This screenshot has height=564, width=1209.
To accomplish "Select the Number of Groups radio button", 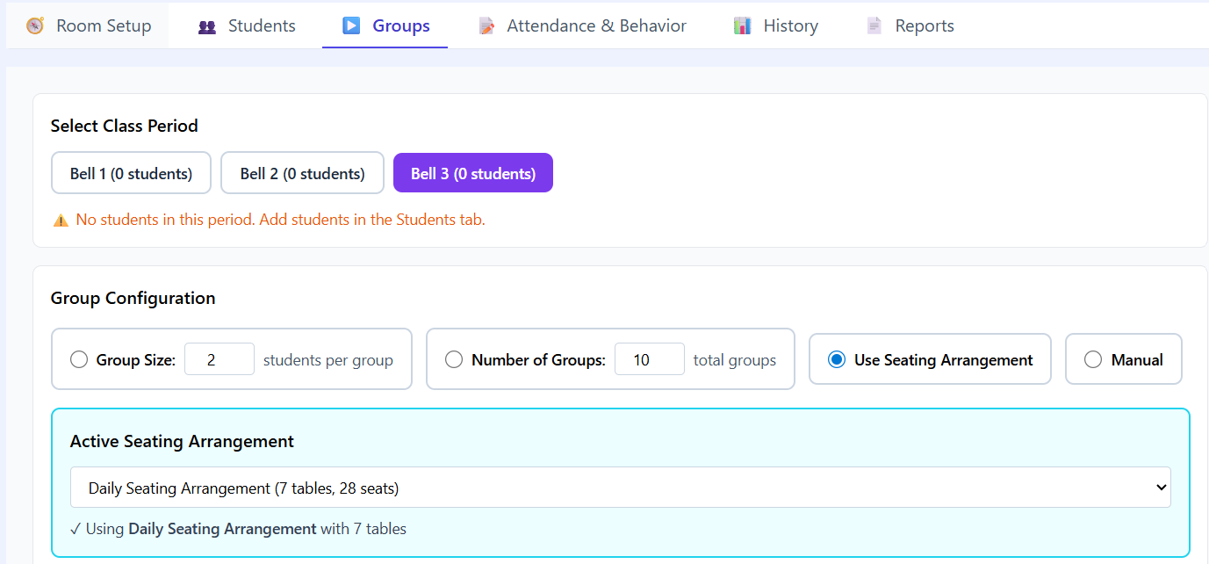I will pyautogui.click(x=454, y=358).
